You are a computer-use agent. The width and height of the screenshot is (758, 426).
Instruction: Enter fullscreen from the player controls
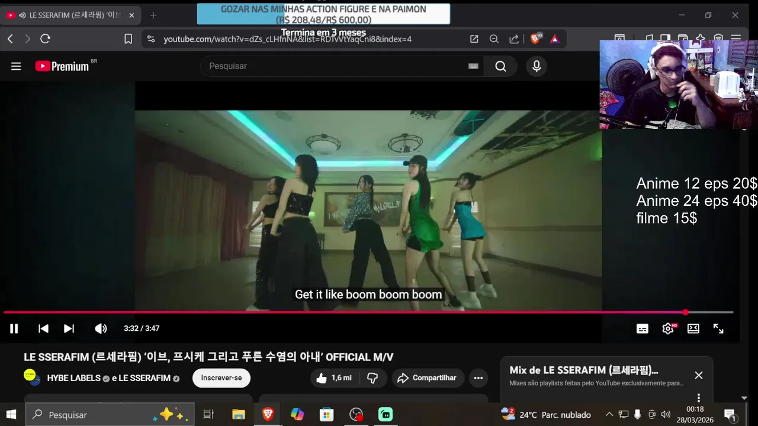(x=718, y=328)
